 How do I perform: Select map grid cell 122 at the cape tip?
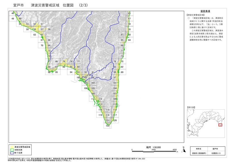108,126
